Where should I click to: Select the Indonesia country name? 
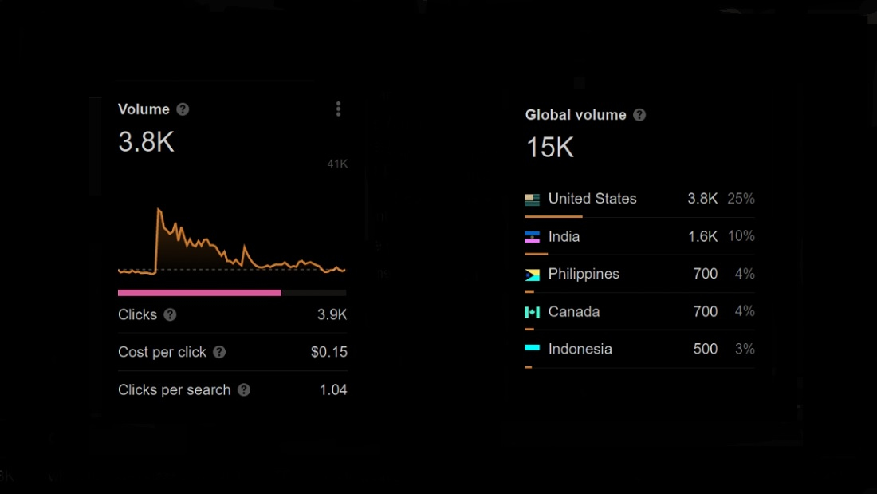(580, 349)
